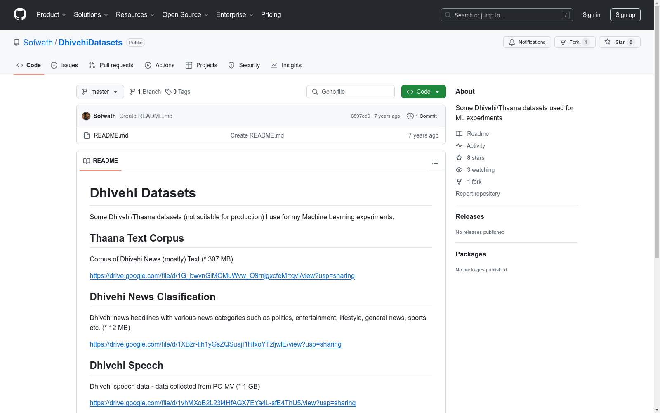The image size is (660, 413).
Task: Fork the repository
Action: pos(575,42)
